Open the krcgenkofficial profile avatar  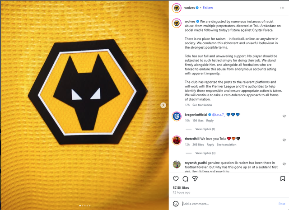[177, 117]
